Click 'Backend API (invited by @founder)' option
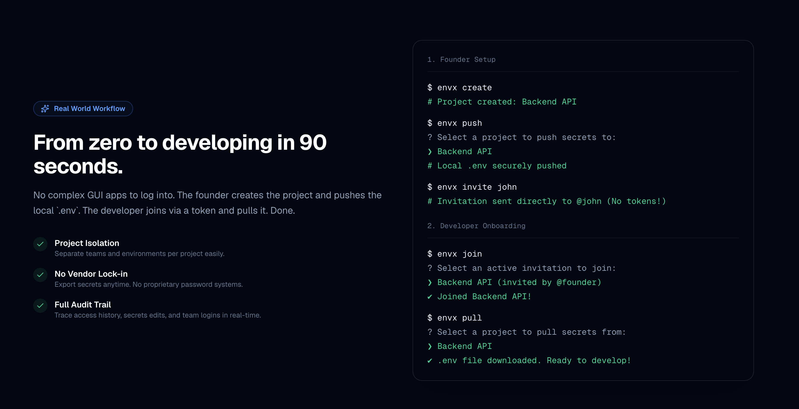 [x=514, y=283]
